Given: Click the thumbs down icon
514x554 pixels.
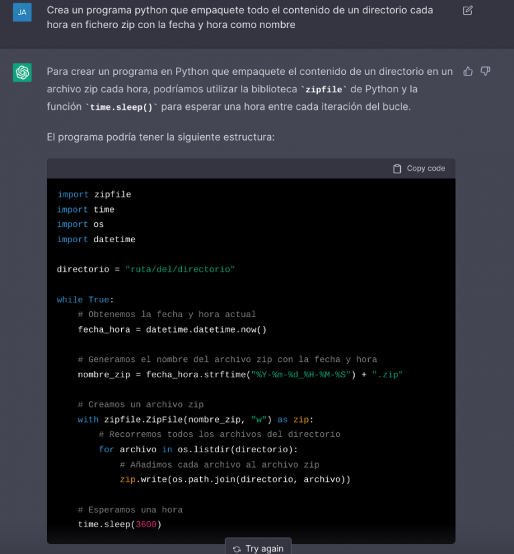Looking at the screenshot, I should tap(486, 71).
